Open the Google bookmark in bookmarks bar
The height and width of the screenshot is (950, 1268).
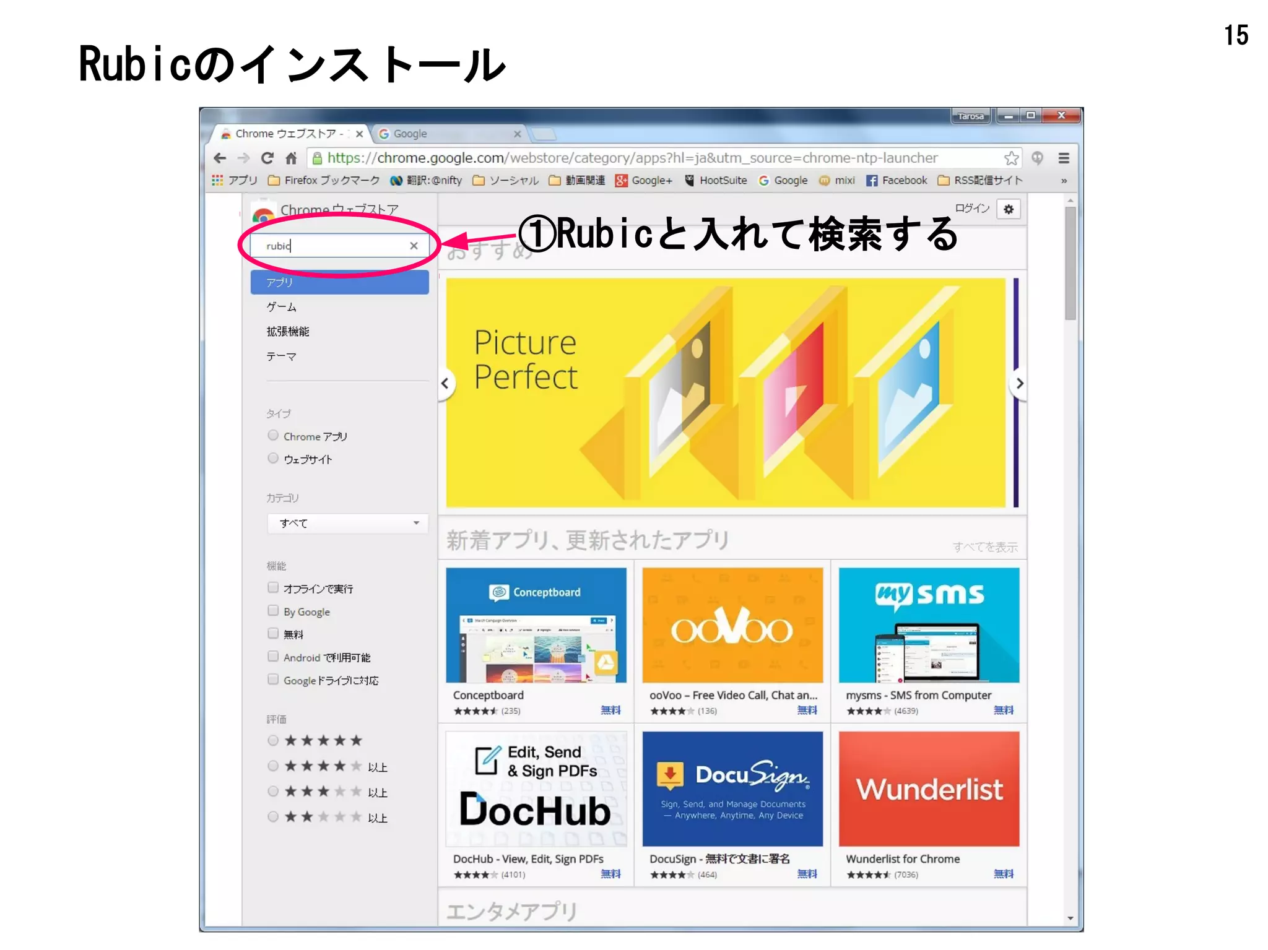[x=783, y=180]
